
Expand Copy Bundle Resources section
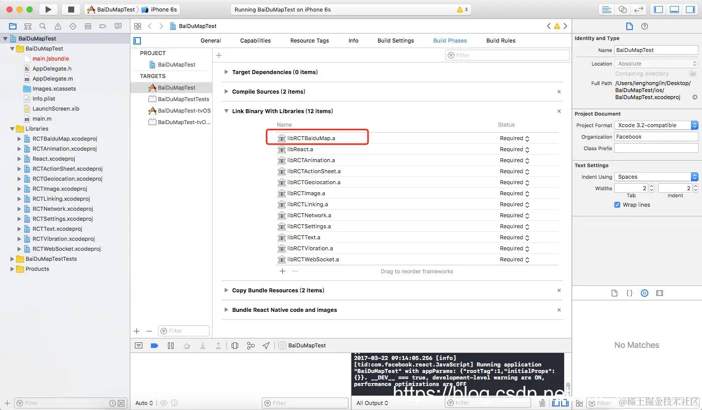pyautogui.click(x=227, y=290)
